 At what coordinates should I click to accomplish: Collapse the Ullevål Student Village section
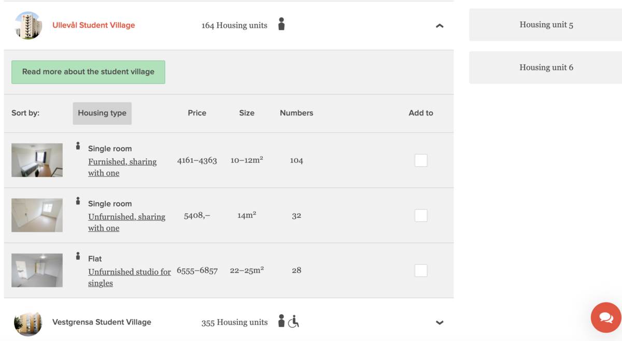tap(440, 26)
